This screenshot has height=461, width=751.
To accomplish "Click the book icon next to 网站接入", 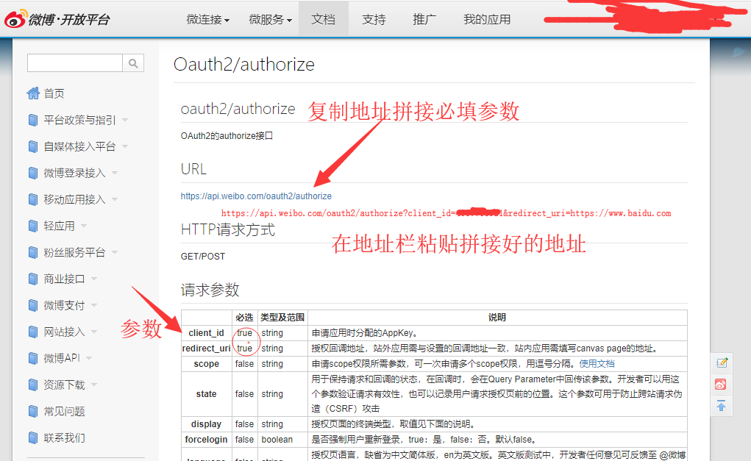I will pos(33,332).
